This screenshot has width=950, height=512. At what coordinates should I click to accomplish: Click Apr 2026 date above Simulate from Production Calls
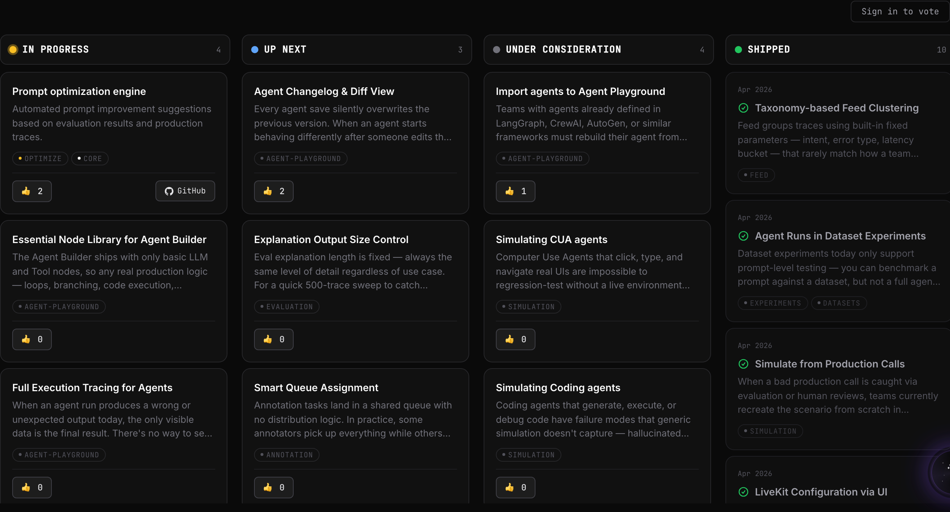[755, 346]
